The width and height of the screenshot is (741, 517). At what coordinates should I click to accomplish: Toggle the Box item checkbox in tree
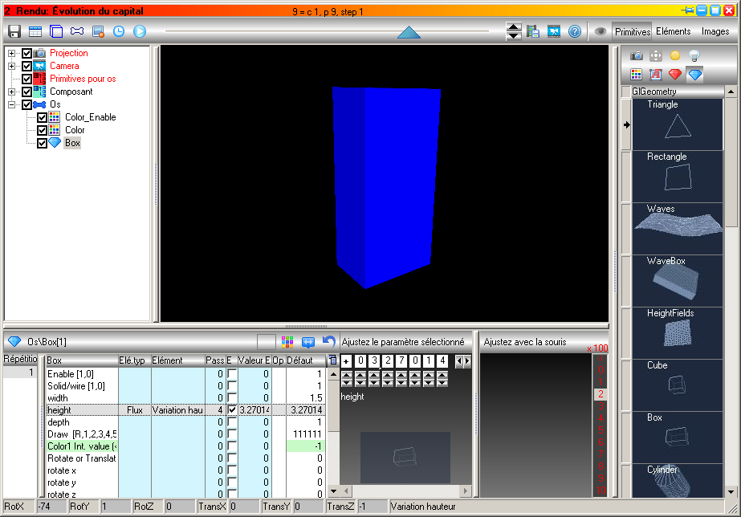tap(42, 143)
